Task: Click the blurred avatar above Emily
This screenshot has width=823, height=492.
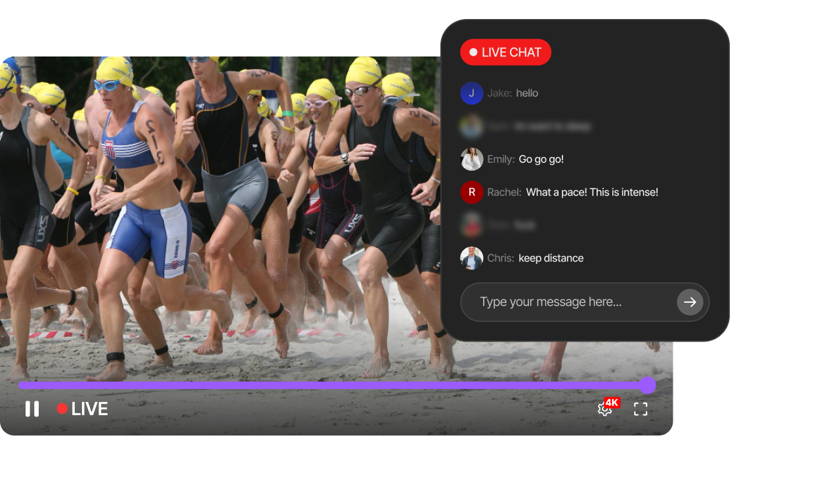Action: click(471, 126)
